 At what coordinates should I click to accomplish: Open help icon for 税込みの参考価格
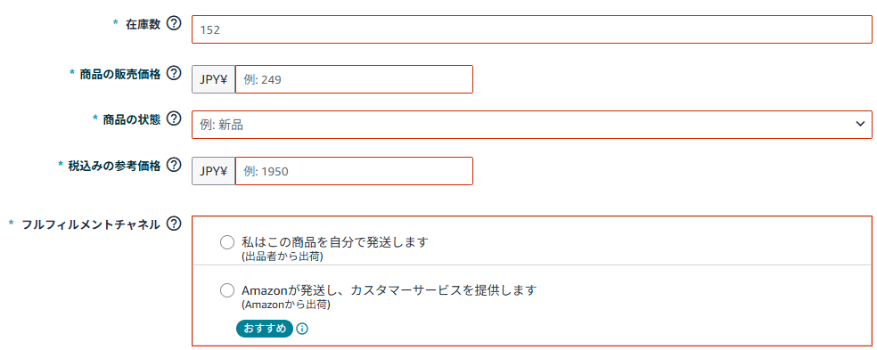pos(175,165)
